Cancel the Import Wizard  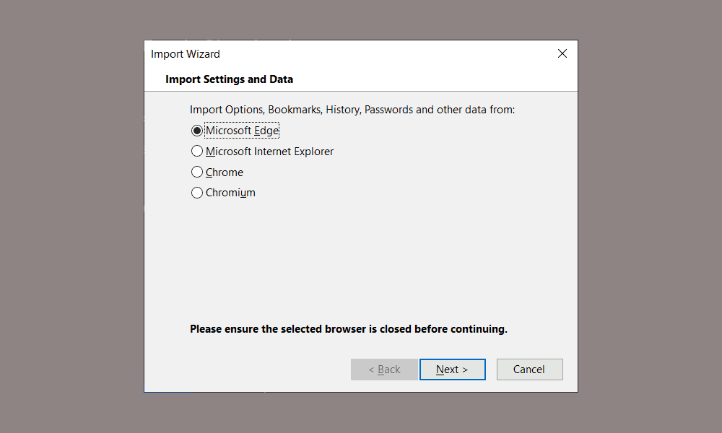[529, 369]
